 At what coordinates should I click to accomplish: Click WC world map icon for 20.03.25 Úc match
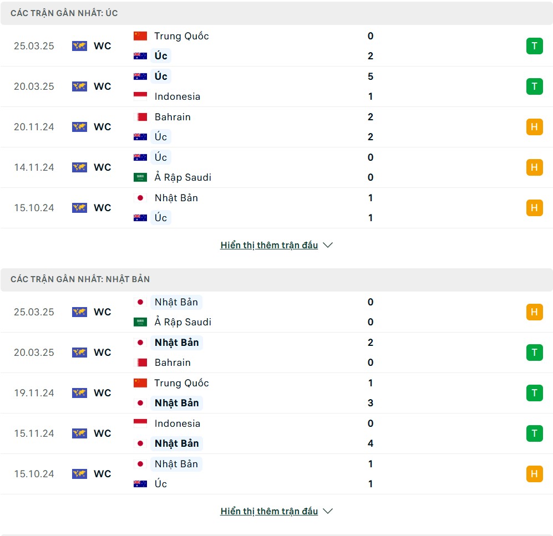(79, 86)
